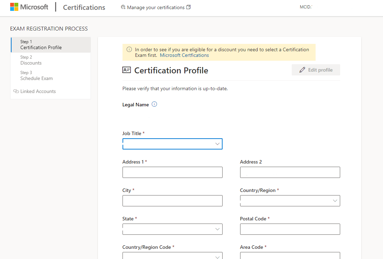The width and height of the screenshot is (383, 259).
Task: Show Legal Name info tooltip icon
Action: (x=154, y=104)
